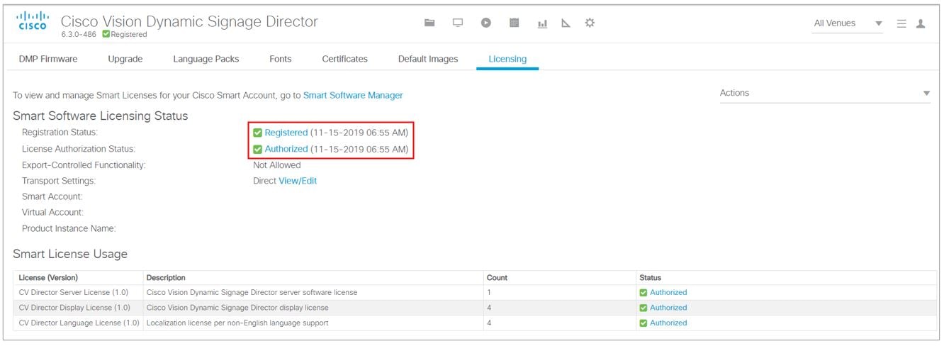
Task: Click Authorized link for CV Director Language License
Action: coord(668,323)
